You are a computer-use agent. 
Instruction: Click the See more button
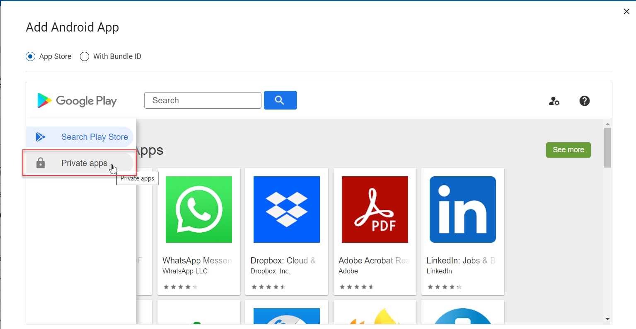(568, 150)
